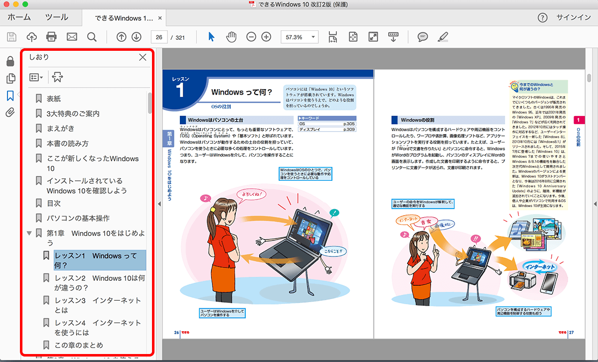Click the しおり panel title
The height and width of the screenshot is (362, 598).
coord(39,57)
